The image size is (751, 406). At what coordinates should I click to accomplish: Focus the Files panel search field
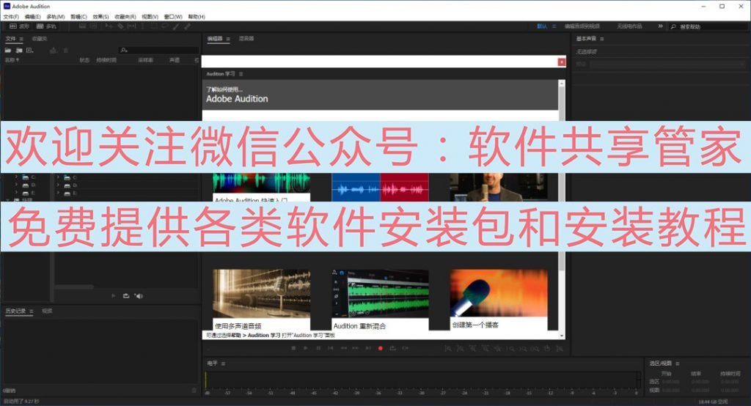click(158, 51)
